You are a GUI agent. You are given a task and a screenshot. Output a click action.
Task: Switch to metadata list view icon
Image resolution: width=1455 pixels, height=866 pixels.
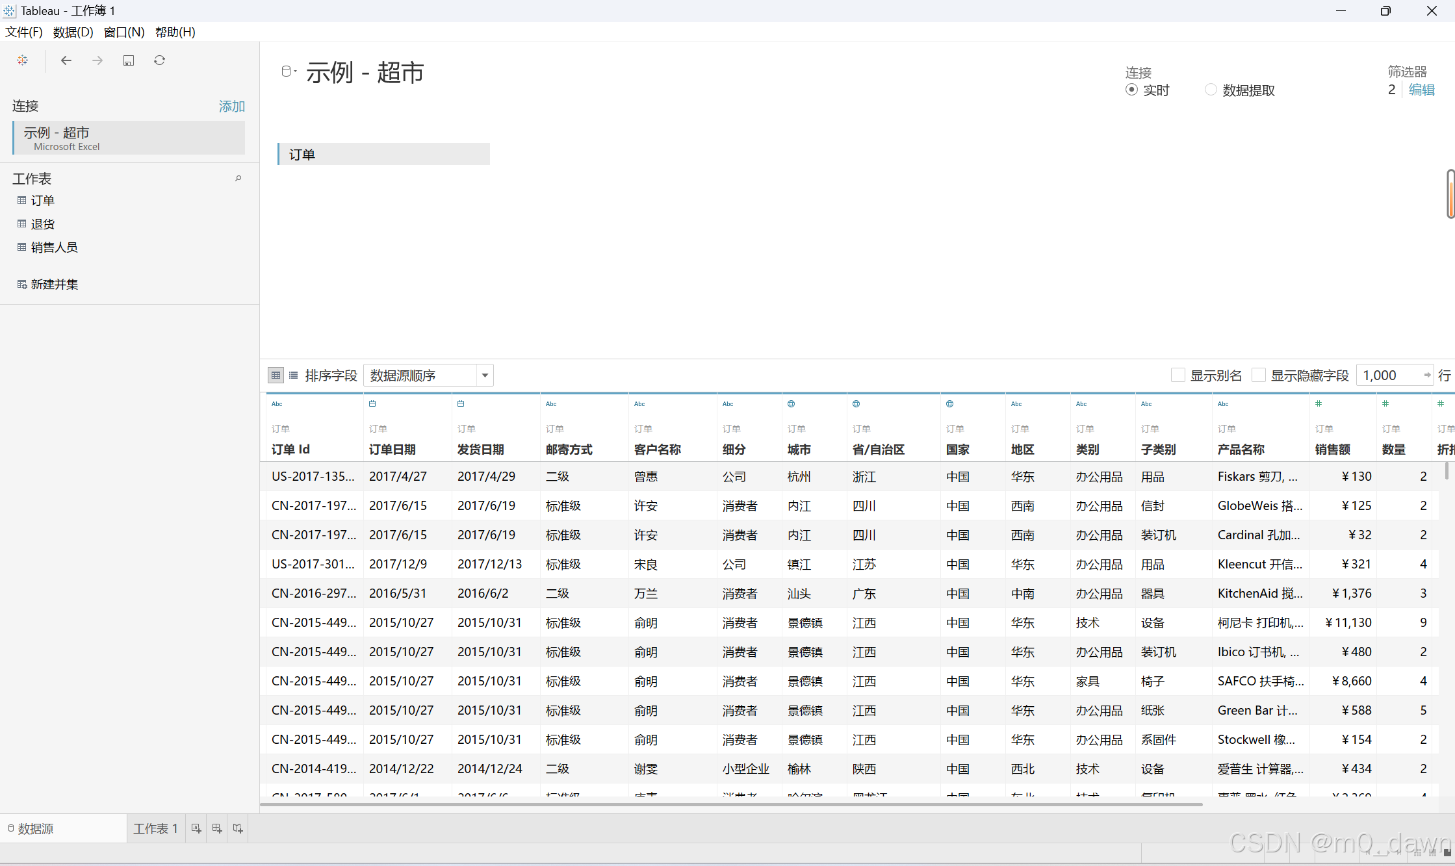click(x=294, y=376)
